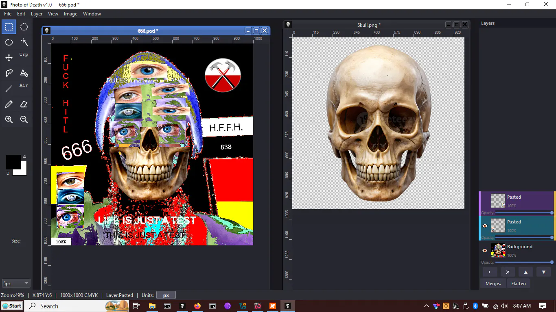The height and width of the screenshot is (312, 556).
Task: Click the skull icon in 666.pod window
Action: click(x=46, y=30)
